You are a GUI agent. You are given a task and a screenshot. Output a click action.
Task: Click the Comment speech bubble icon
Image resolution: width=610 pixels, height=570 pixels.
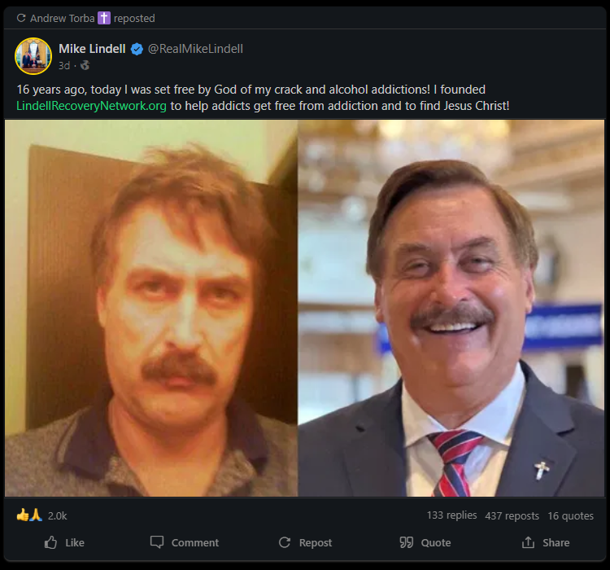tap(157, 542)
